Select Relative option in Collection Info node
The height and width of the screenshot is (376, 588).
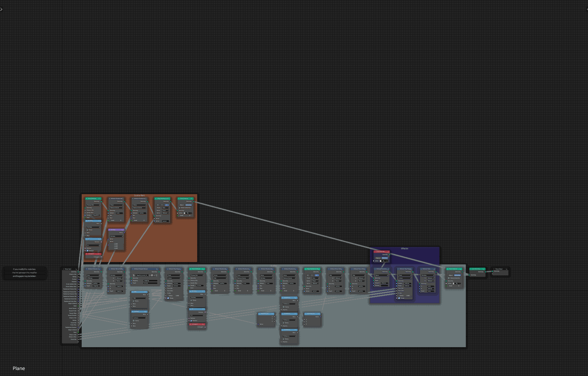point(385,258)
